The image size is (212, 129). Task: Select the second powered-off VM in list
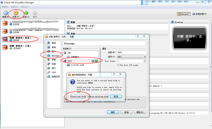(32, 31)
